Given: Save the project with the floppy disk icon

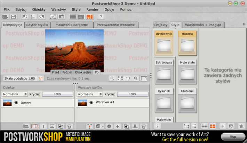Looking at the screenshot, I should (14, 17).
